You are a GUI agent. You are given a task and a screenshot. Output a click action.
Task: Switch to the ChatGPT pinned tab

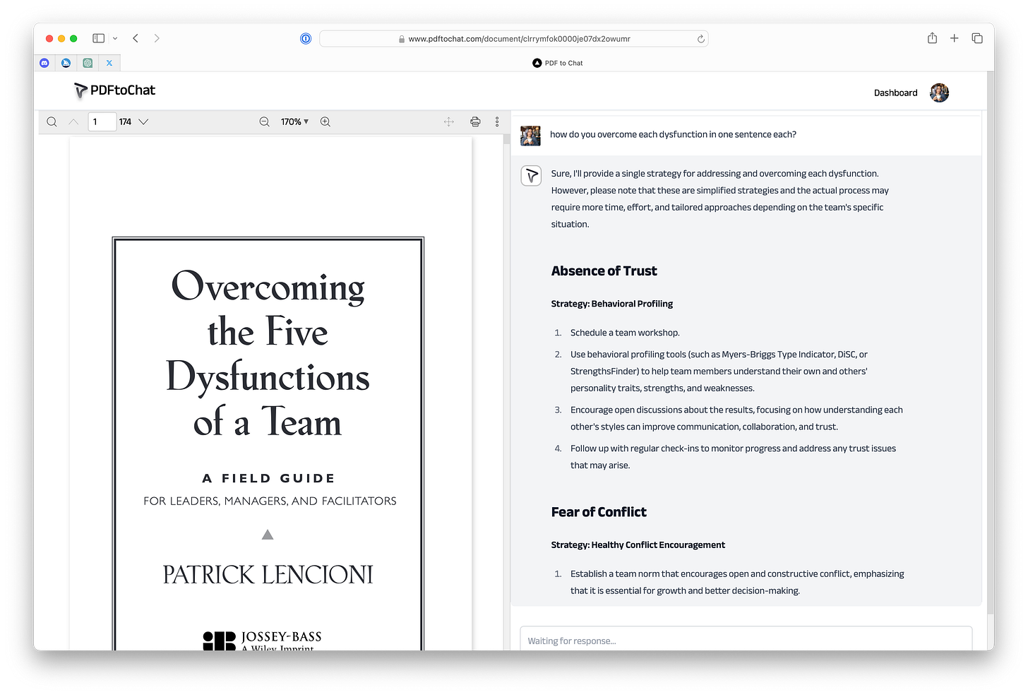point(88,63)
